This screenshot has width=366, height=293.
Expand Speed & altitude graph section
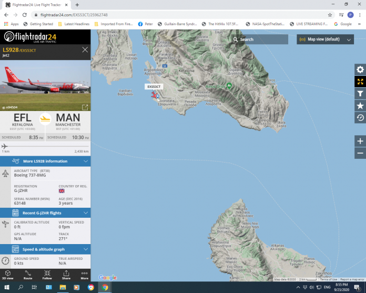[45, 249]
